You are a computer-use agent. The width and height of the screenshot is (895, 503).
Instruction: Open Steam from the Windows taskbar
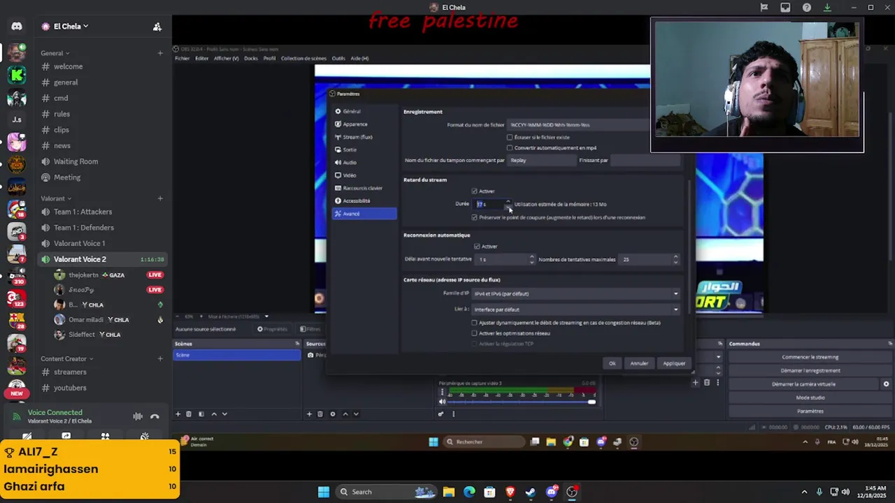tap(531, 492)
